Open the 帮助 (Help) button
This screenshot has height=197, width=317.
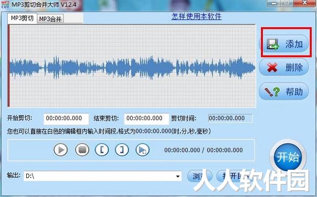284,91
